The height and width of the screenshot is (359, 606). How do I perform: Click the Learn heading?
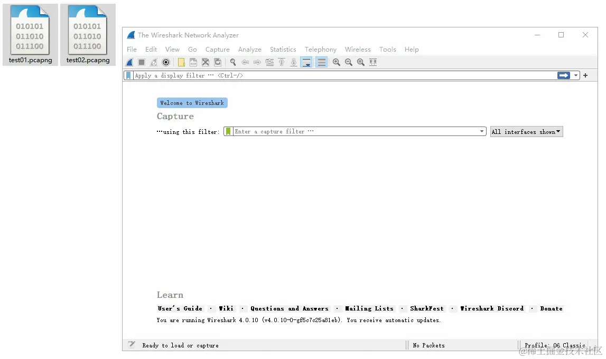[170, 295]
